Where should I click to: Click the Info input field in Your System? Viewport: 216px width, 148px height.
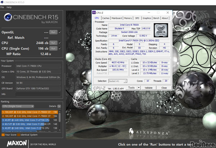(x=38, y=94)
